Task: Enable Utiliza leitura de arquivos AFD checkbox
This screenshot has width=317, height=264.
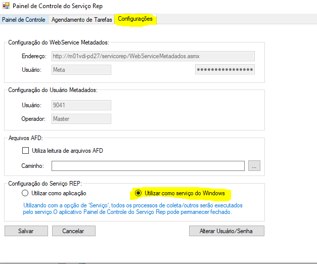Action: point(26,150)
